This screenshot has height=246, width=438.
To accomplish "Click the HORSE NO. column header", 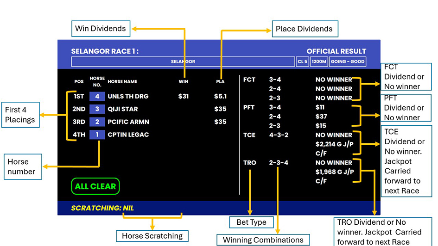I will click(x=97, y=82).
